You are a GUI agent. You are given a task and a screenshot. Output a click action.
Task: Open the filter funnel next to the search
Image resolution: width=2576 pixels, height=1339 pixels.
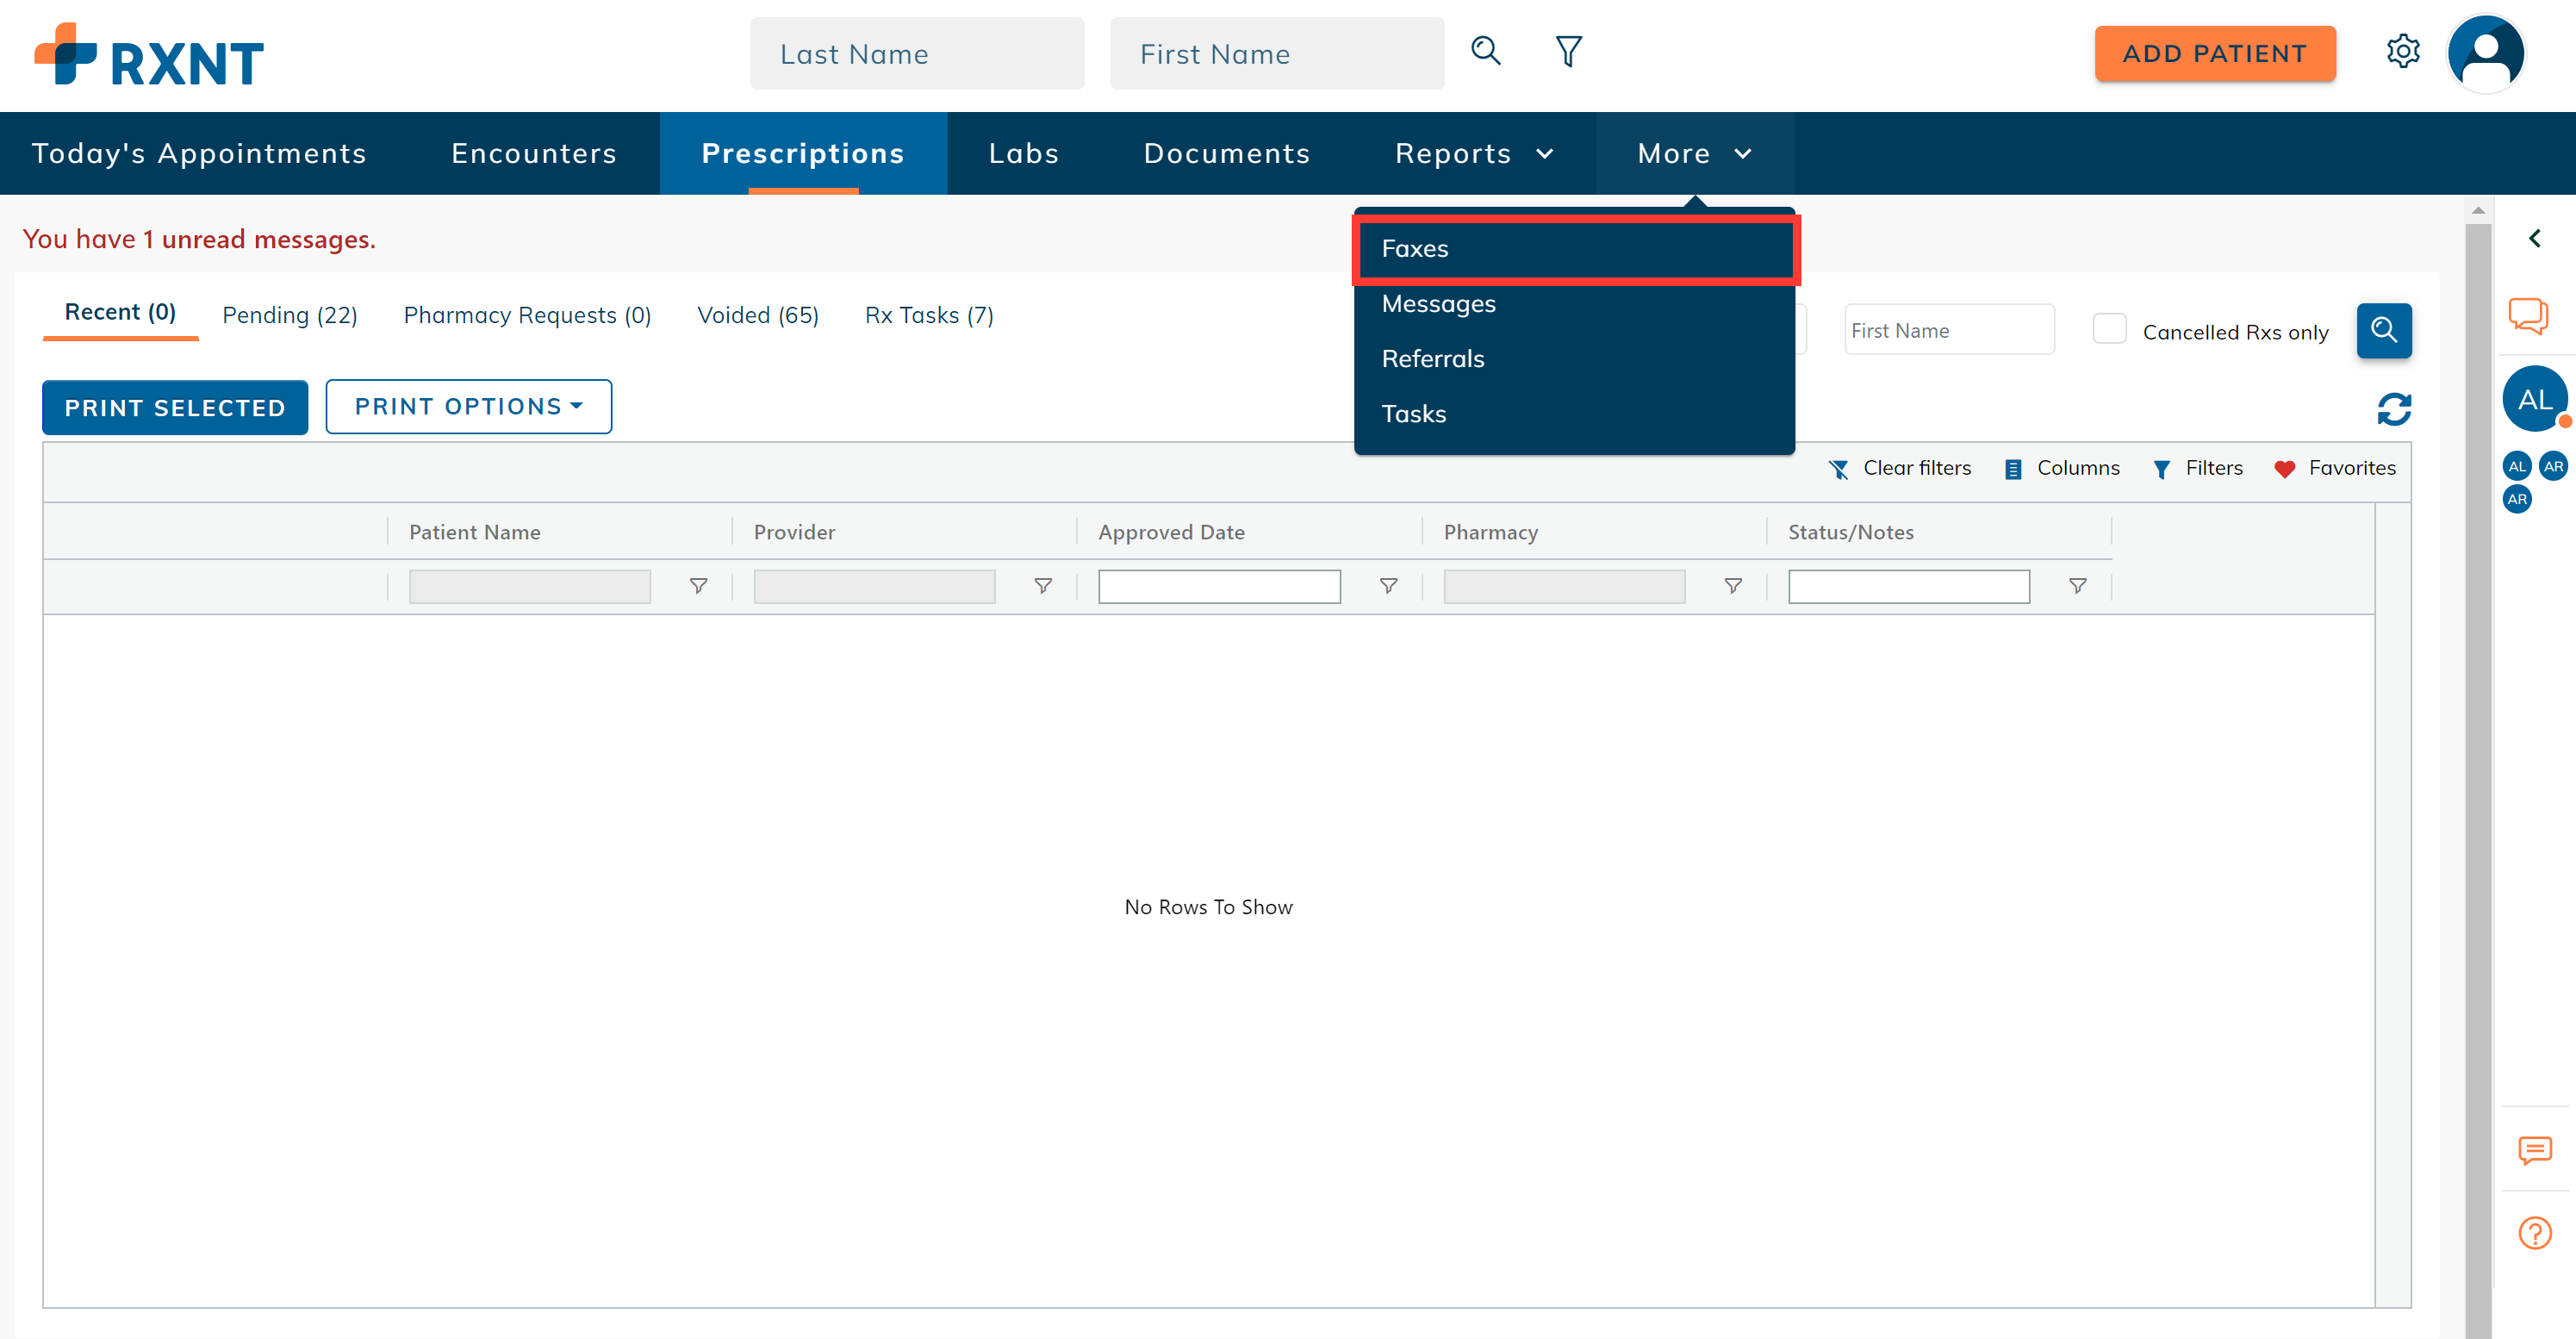click(x=1567, y=51)
